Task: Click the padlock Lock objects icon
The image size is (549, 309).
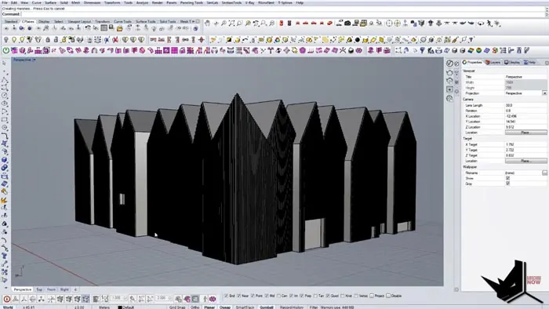Action: click(48, 40)
